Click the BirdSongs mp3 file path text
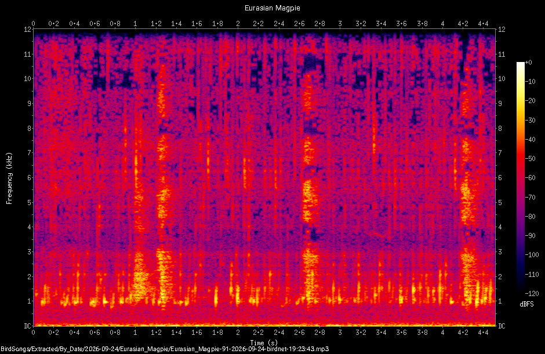545x354 pixels. coord(165,349)
